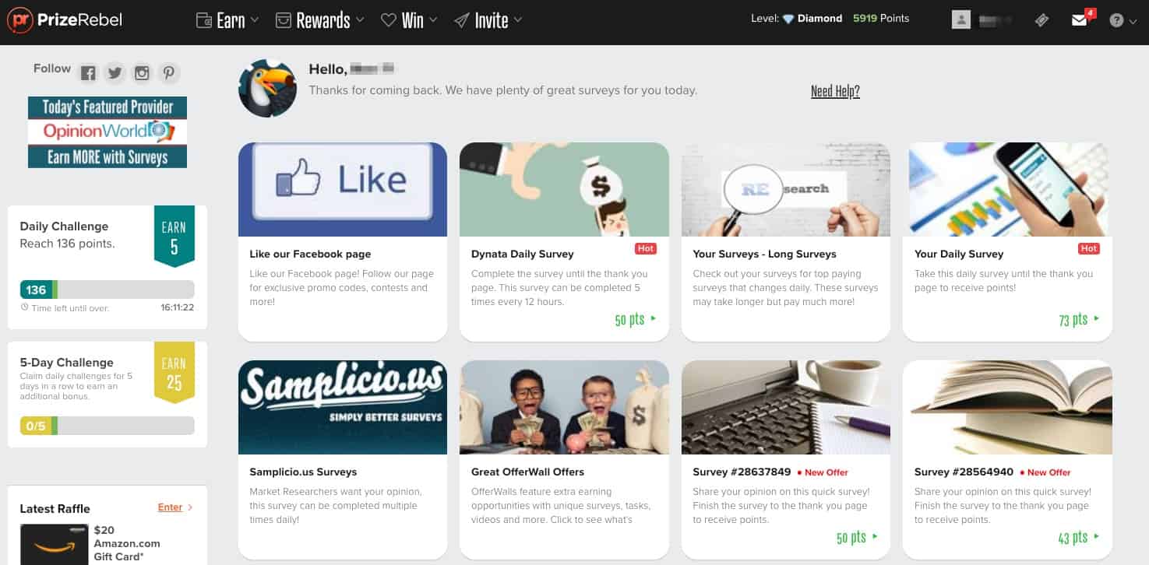Click the Hot badge on Dynata Daily Survey
Viewport: 1149px width, 565px height.
point(646,248)
